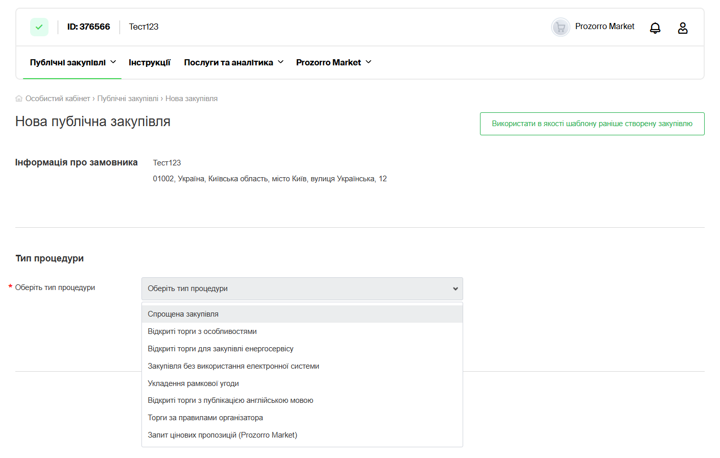Expand the Публічні закупівлі menu
The width and height of the screenshot is (720, 458).
pos(73,62)
